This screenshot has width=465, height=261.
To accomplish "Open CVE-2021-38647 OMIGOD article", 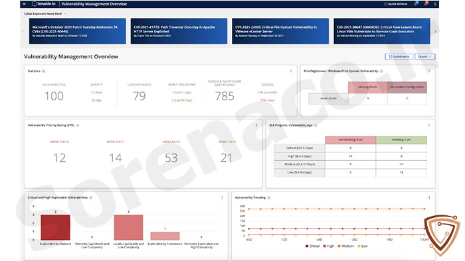I will [382, 31].
